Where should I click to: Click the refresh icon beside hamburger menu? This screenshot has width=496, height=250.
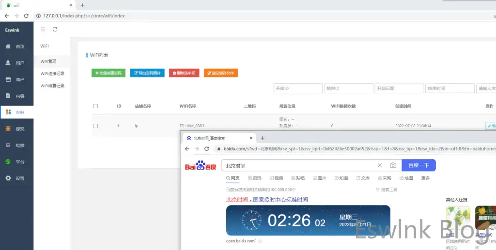[x=55, y=29]
